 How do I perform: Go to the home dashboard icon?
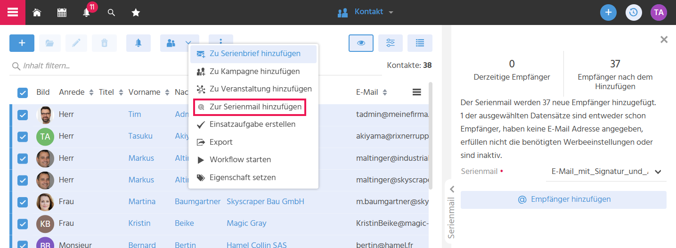(37, 13)
